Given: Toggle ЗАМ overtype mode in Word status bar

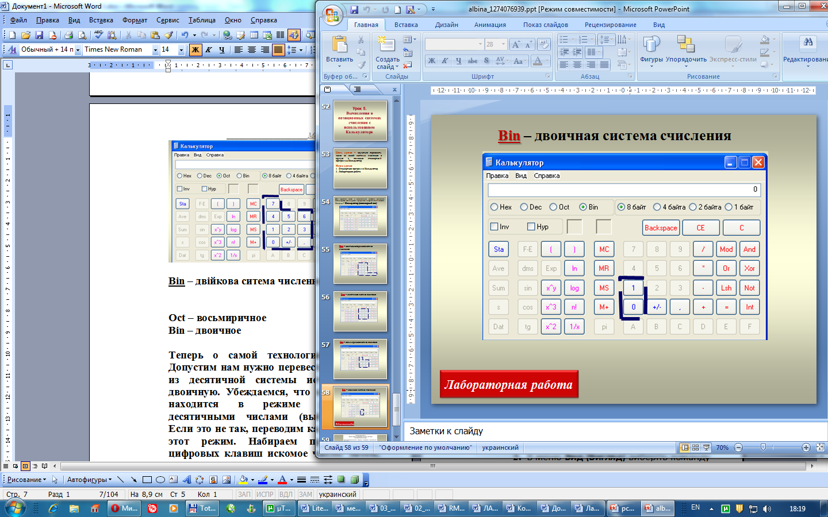Looking at the screenshot, I should click(x=305, y=494).
